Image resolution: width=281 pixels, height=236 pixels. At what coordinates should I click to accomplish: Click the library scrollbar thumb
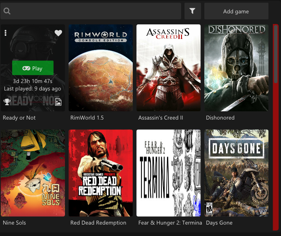click(275, 54)
